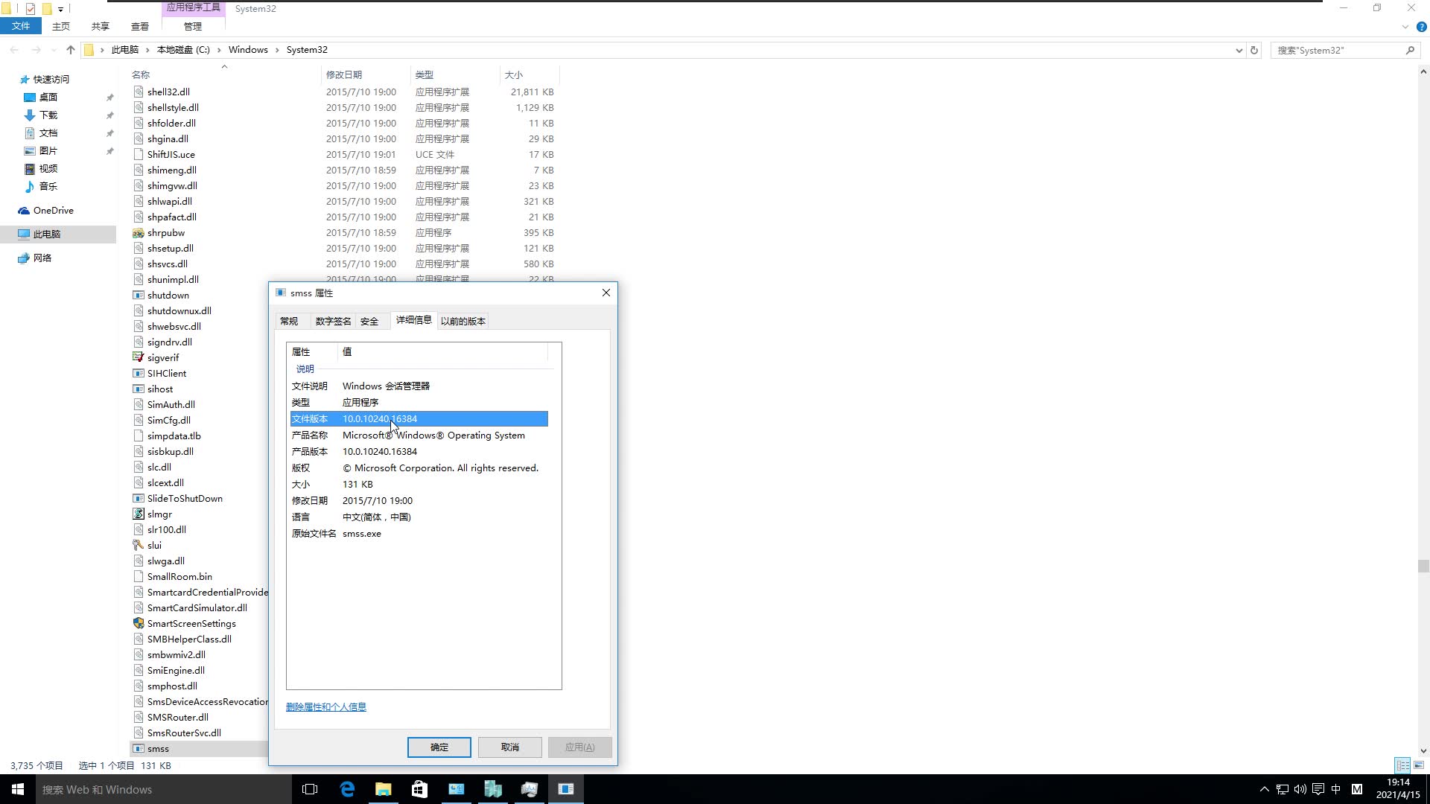This screenshot has height=804, width=1430.
Task: Click the Start button
Action: [18, 789]
